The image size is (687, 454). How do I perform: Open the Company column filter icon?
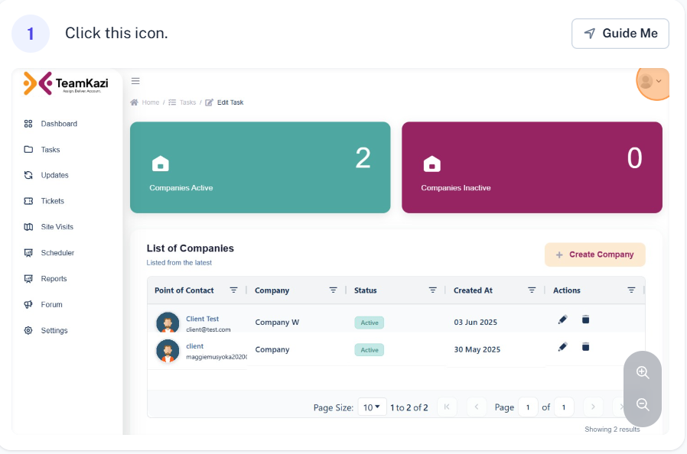333,290
